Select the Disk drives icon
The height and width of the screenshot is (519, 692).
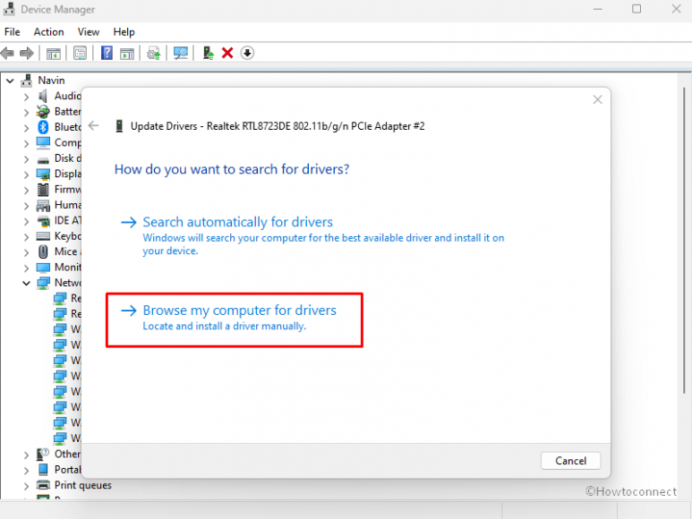(43, 159)
